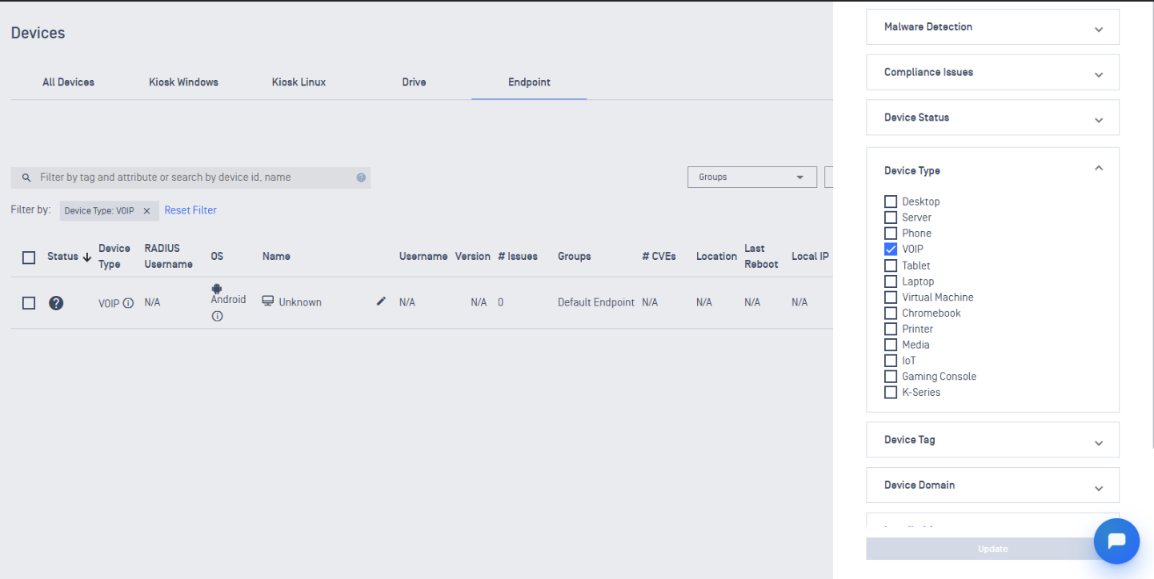
Task: Open the chat support bubble
Action: tap(1116, 541)
